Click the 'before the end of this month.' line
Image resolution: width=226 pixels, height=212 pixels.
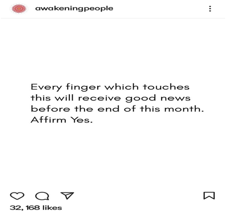tap(117, 109)
